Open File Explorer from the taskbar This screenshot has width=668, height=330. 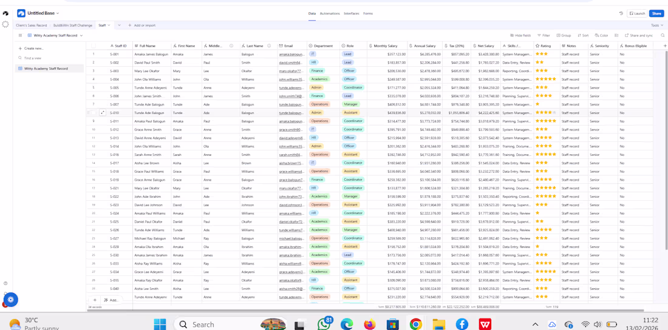(438, 325)
